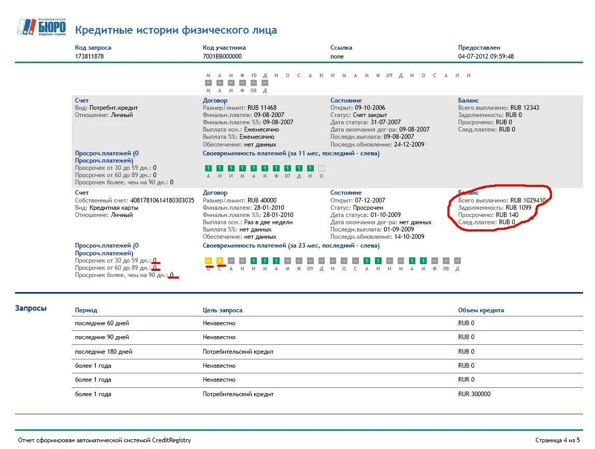Screen dimensions: 595x449
Task: Click the Ссылка value none
Action: [x=337, y=56]
